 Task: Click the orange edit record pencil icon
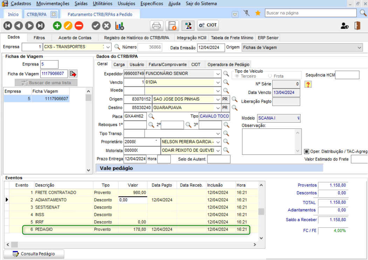coord(68,26)
